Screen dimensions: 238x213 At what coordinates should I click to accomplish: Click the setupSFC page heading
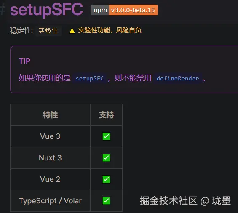(47, 10)
